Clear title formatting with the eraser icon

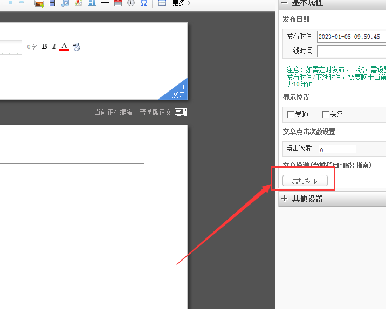click(76, 47)
